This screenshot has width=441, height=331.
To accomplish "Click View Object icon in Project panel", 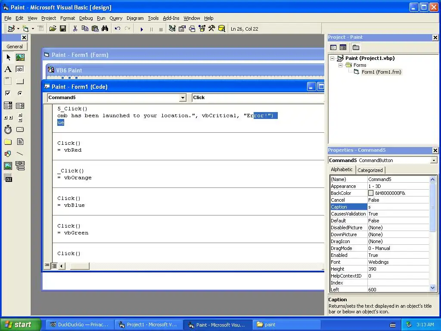I will (x=343, y=47).
